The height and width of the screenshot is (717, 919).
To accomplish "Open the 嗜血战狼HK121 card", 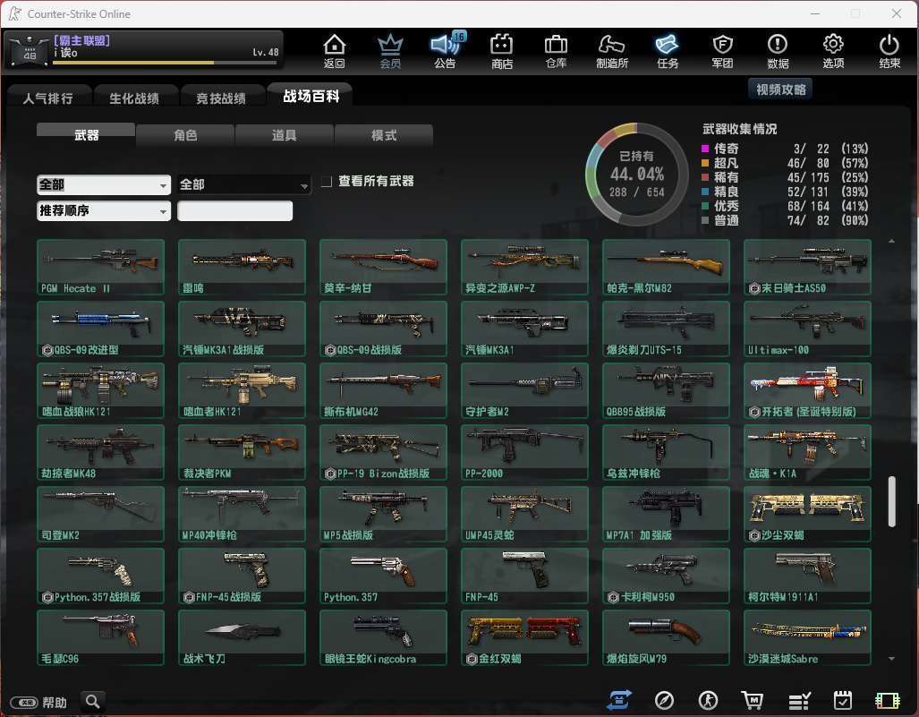I will pos(100,390).
